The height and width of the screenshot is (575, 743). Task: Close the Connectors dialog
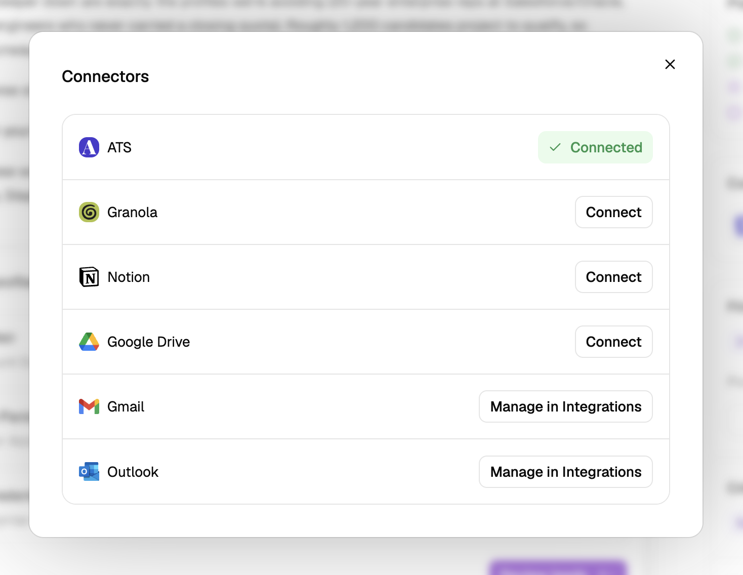(x=670, y=64)
